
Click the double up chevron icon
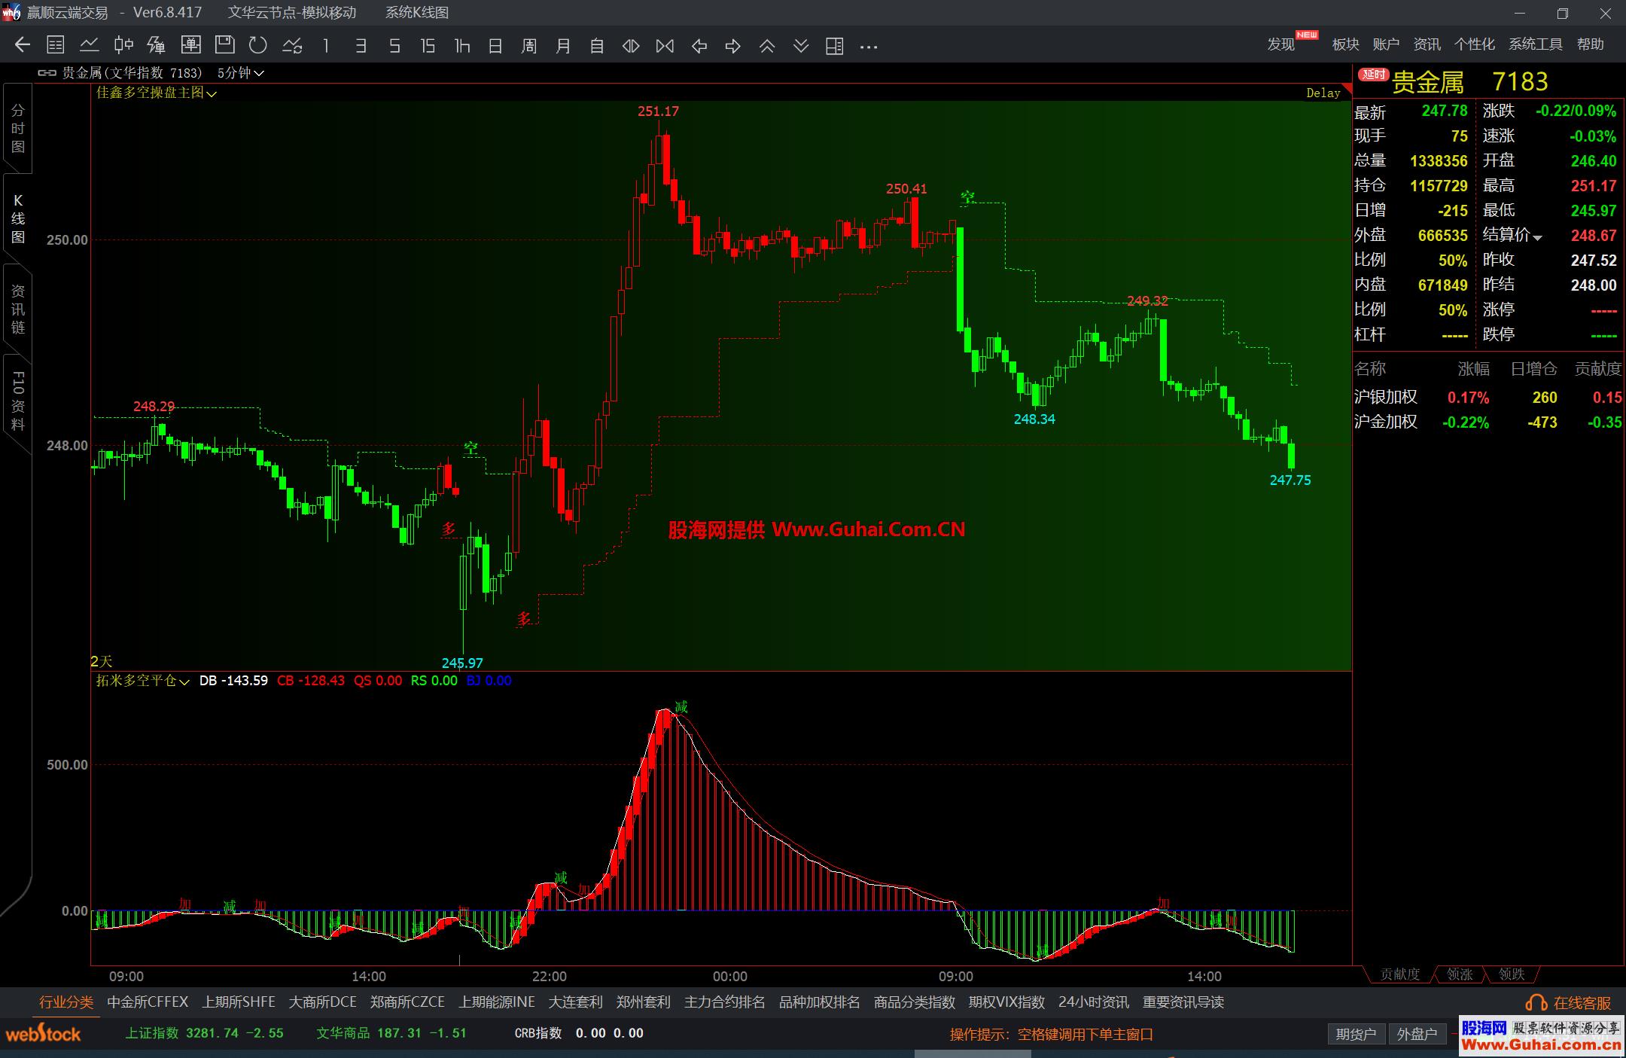(x=767, y=46)
